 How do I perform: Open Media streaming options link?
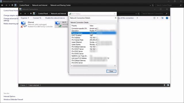click(x=11, y=23)
